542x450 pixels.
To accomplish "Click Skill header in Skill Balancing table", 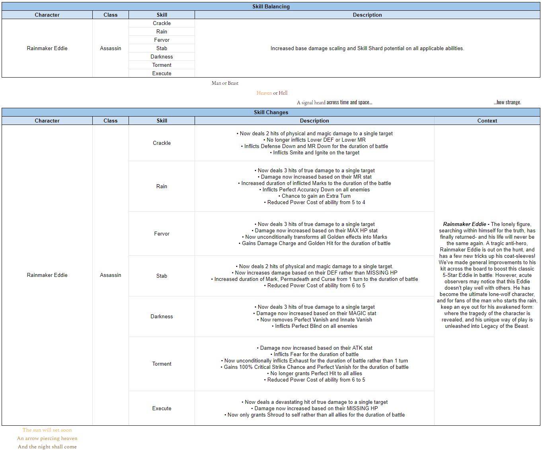I will pyautogui.click(x=162, y=15).
